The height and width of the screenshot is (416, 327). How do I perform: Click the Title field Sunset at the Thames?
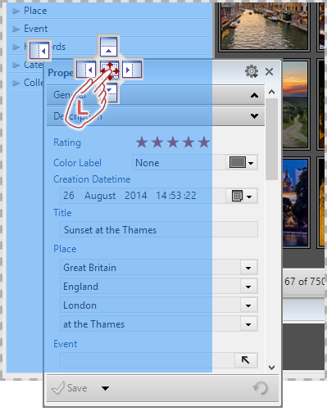pos(159,230)
